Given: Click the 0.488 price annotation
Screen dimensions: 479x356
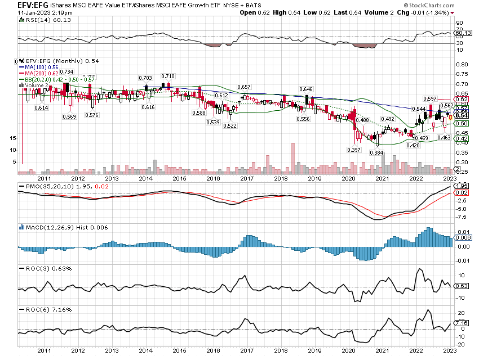Looking at the screenshot, I should coord(362,120).
